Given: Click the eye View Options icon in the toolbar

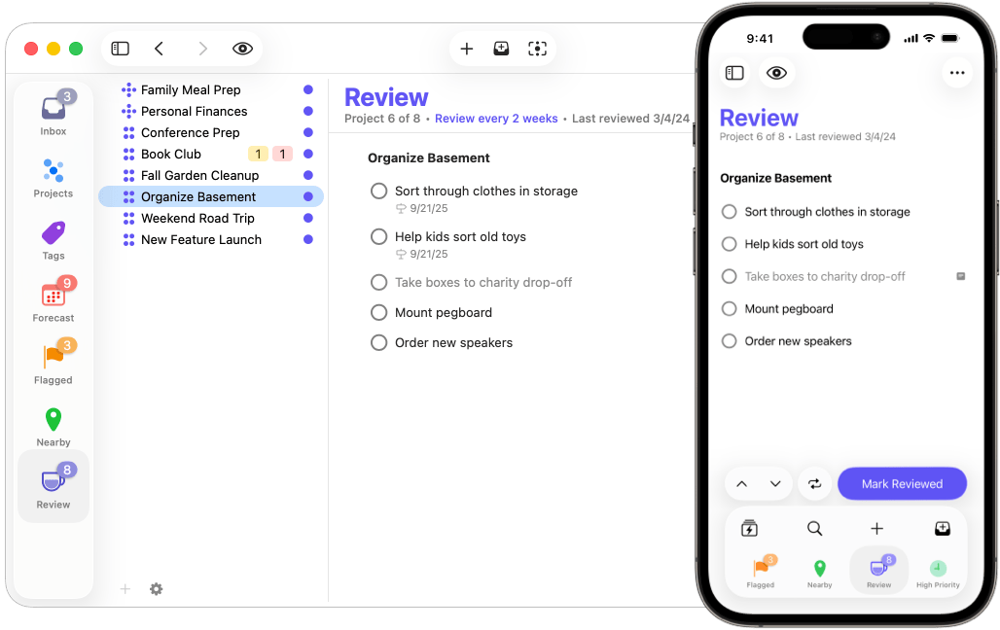Looking at the screenshot, I should click(242, 48).
